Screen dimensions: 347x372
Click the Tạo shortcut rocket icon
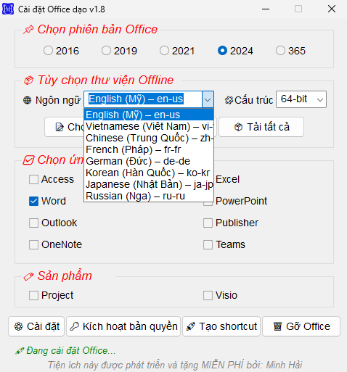(191, 326)
